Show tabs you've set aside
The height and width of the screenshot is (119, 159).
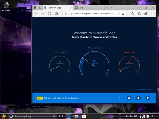tap(35, 8)
